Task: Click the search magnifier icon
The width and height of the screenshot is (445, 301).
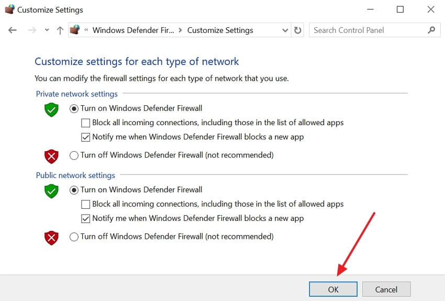Action: click(x=431, y=30)
